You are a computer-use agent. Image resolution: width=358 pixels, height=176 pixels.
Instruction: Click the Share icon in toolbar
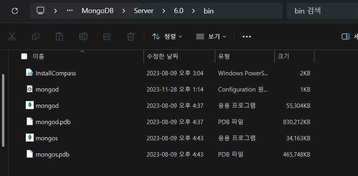point(107,36)
